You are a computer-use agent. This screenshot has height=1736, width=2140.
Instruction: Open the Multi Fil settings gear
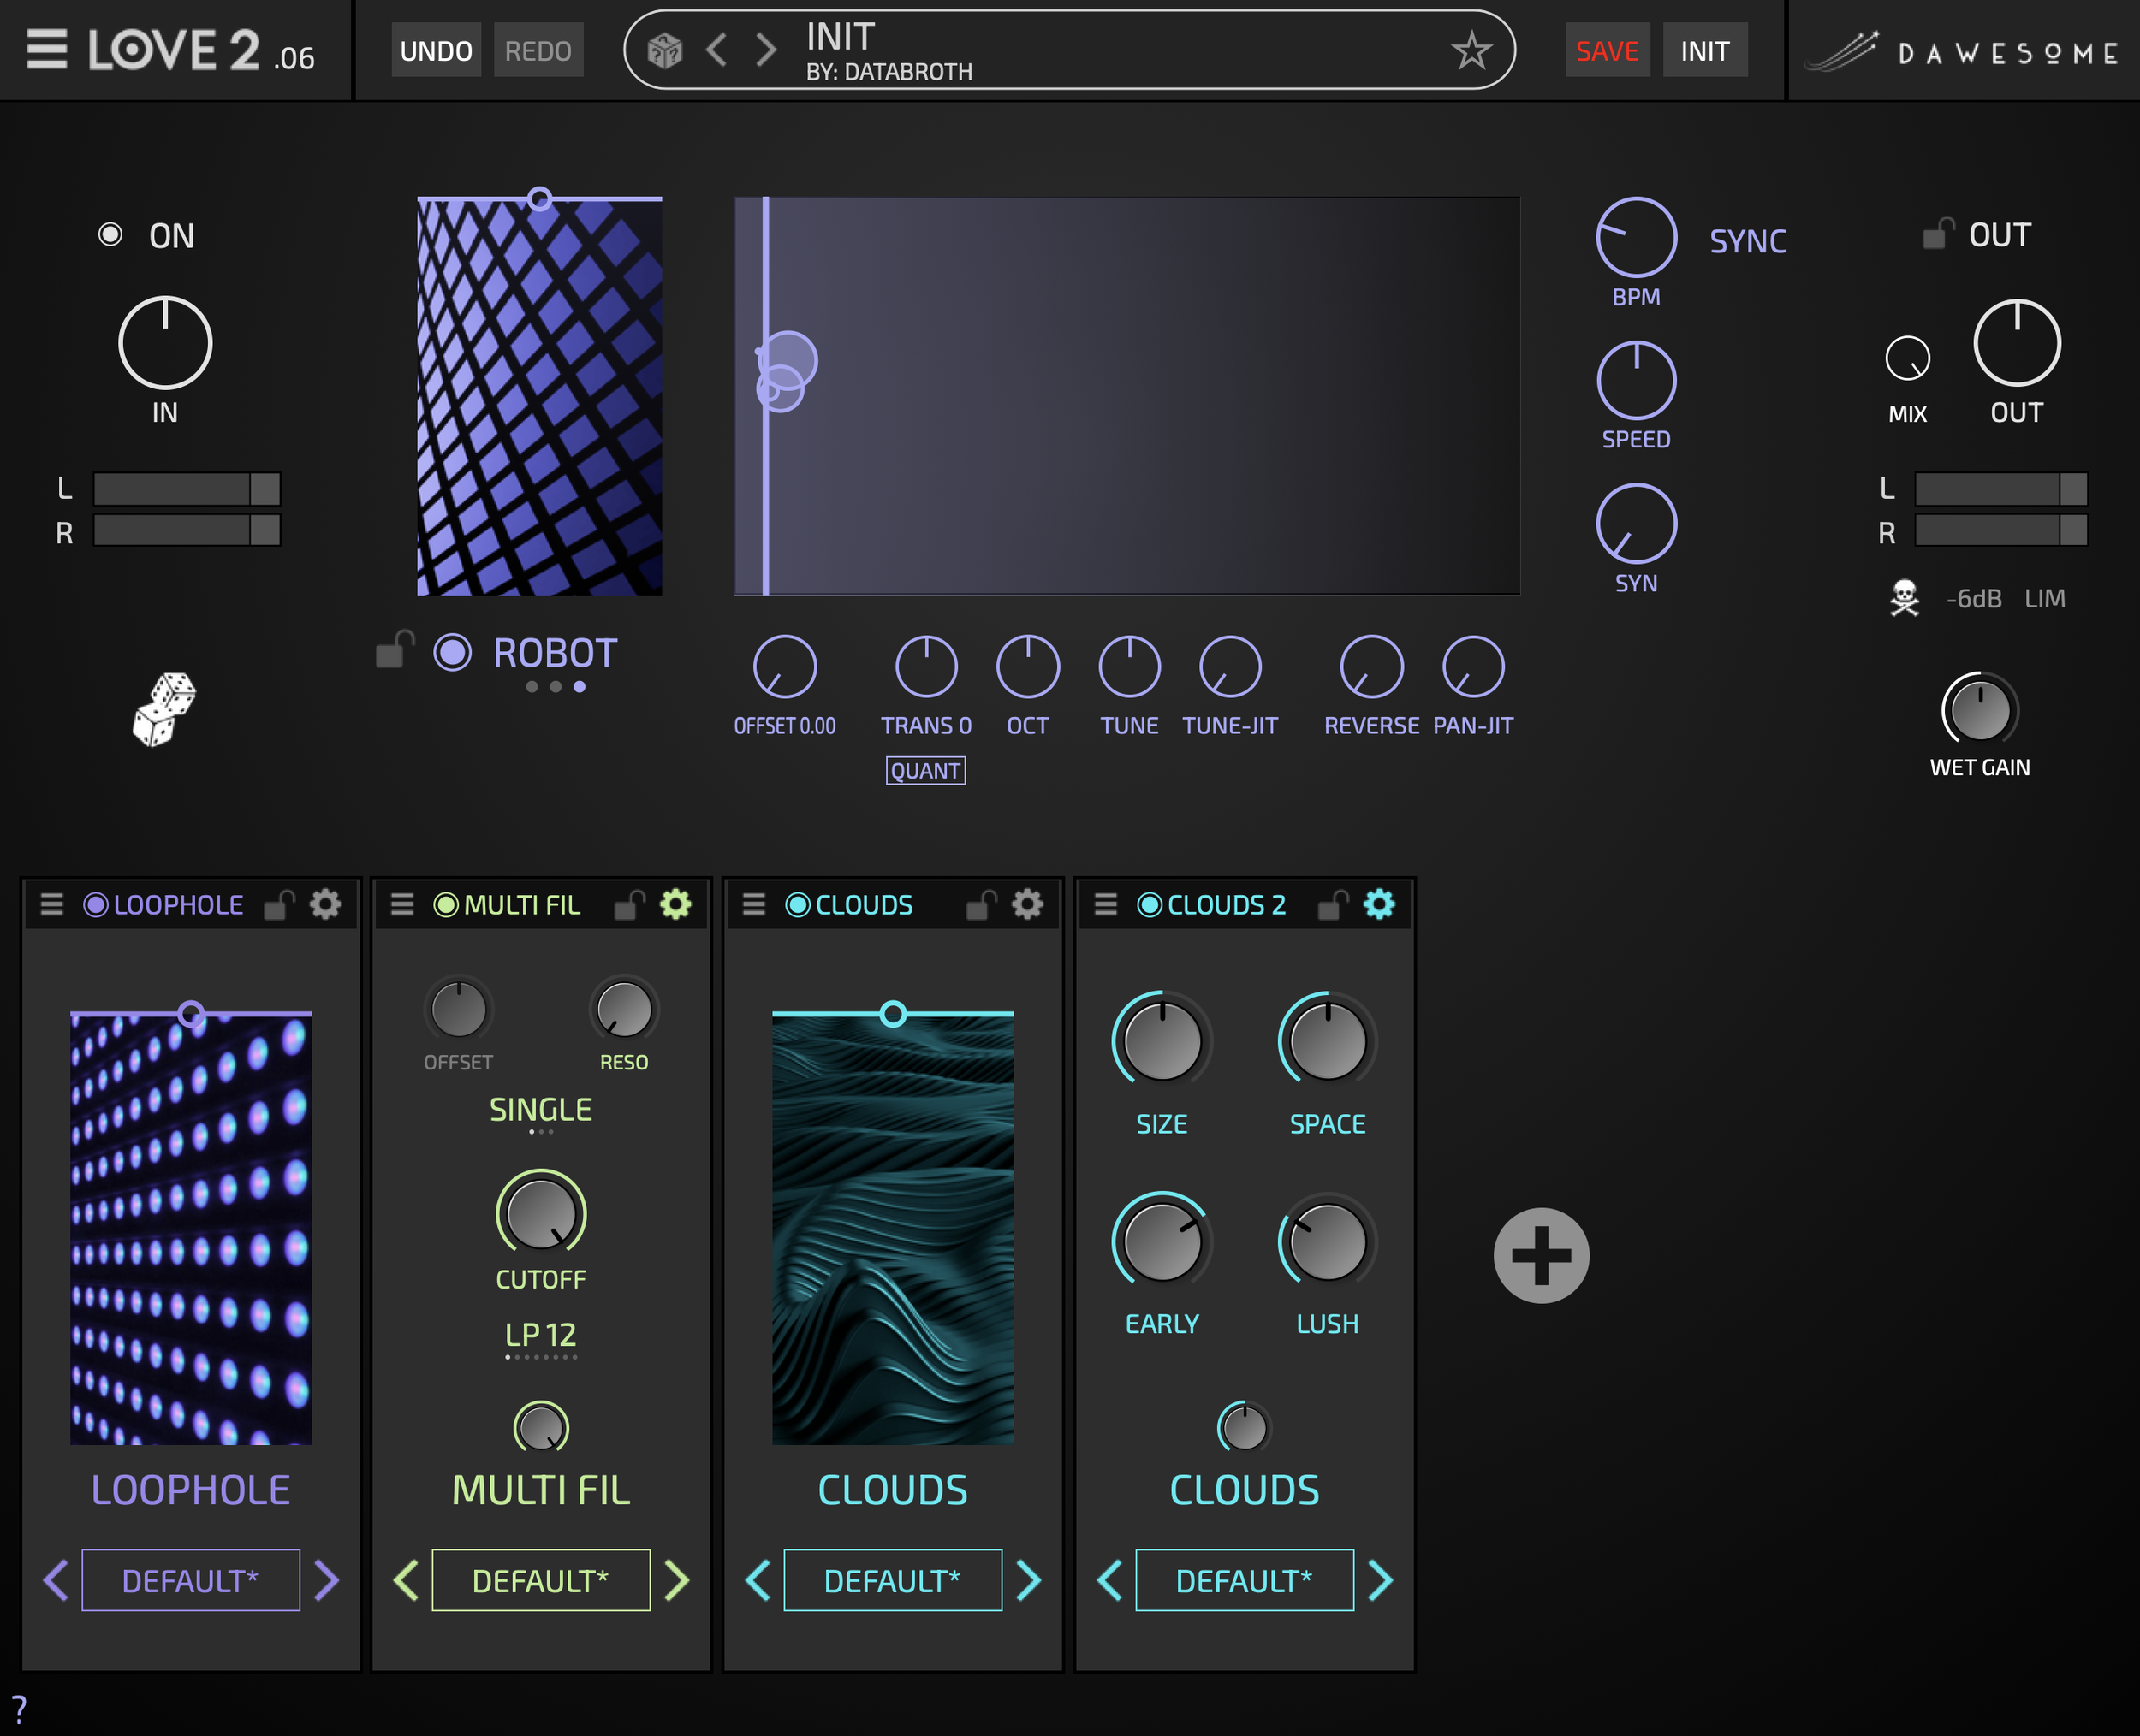[x=675, y=904]
